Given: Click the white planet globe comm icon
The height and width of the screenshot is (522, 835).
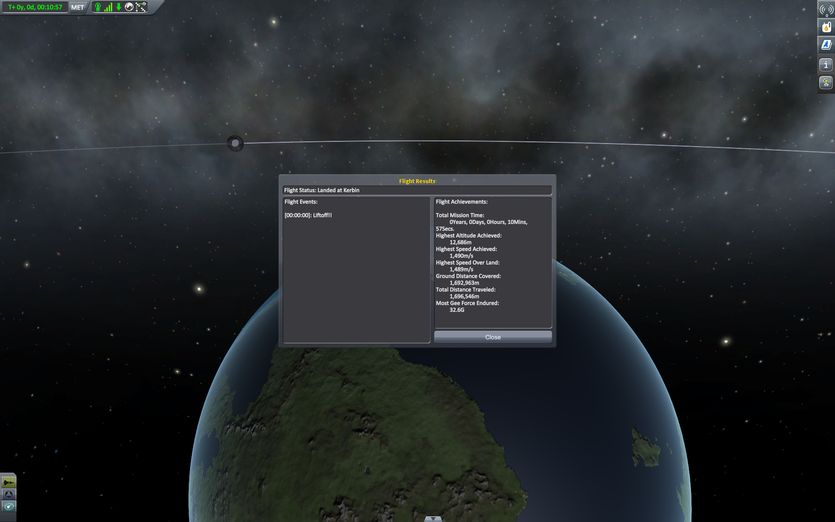Looking at the screenshot, I should click(x=129, y=7).
